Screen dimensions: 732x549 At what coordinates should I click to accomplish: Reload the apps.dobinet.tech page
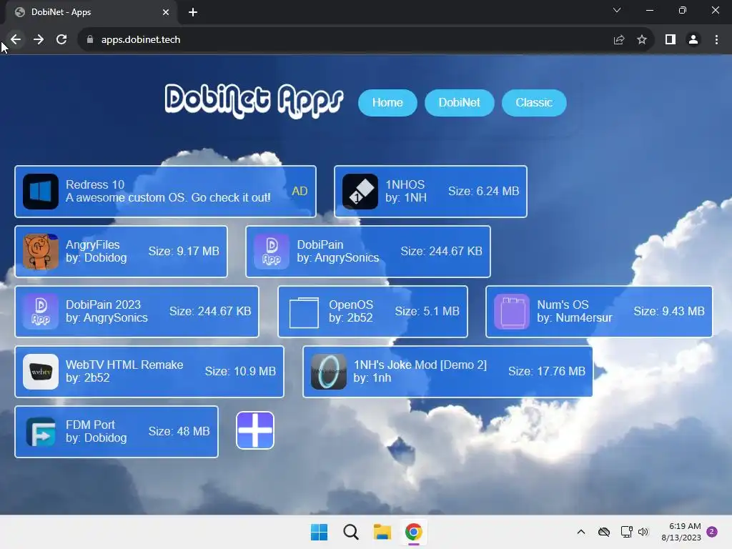(61, 40)
